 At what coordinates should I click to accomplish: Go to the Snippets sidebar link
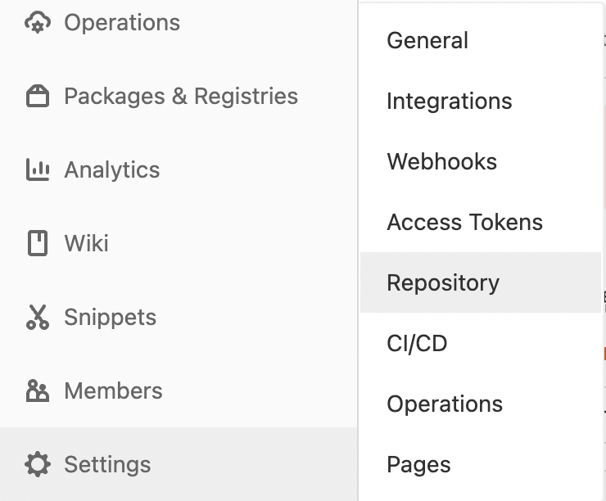pyautogui.click(x=111, y=318)
